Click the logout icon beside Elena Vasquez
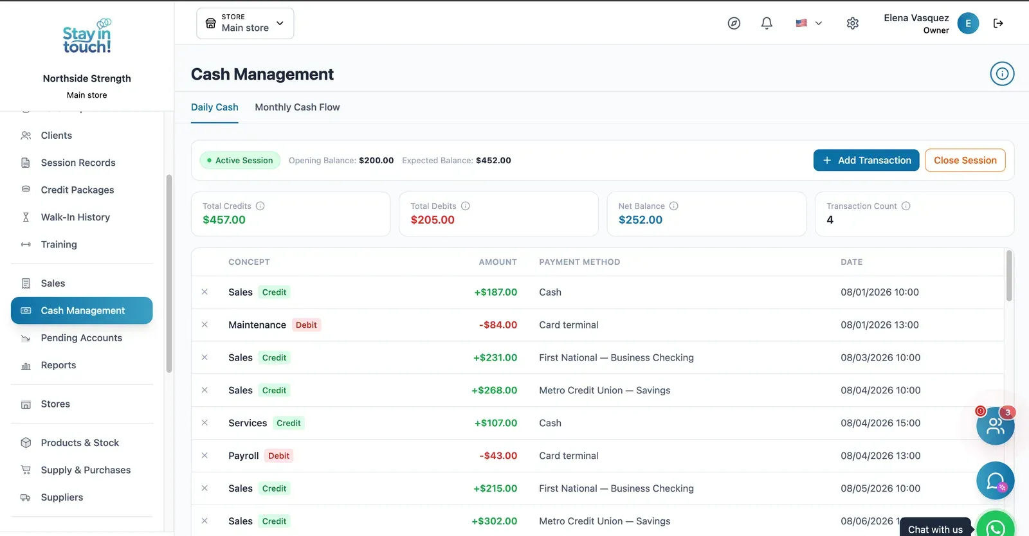The width and height of the screenshot is (1029, 536). (x=998, y=23)
